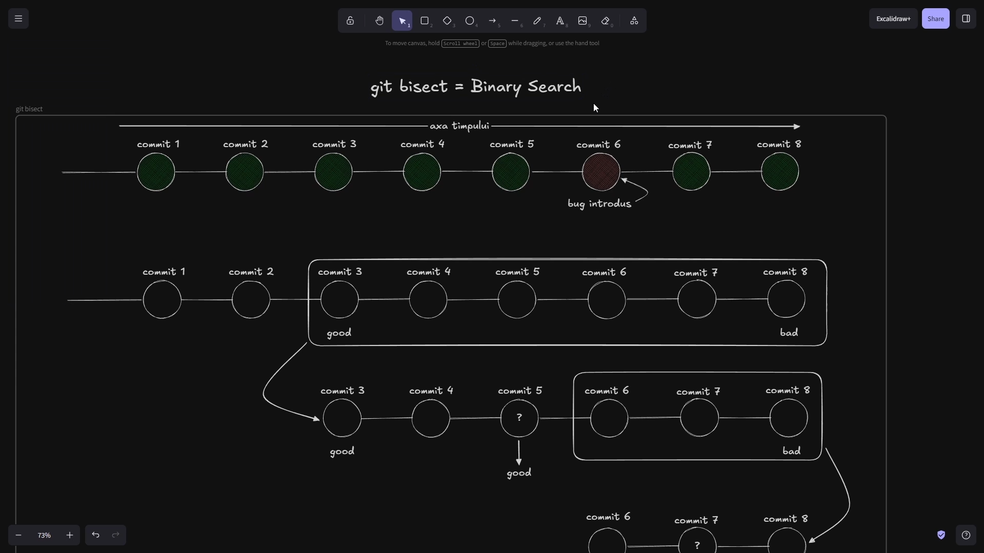This screenshot has width=984, height=553.
Task: Select the Ellipse shape tool
Action: coord(470,21)
